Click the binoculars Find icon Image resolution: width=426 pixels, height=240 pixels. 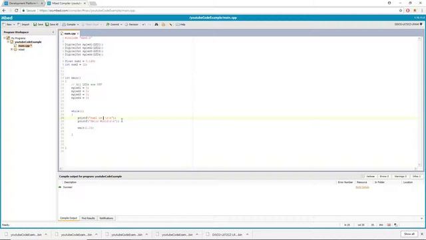(x=156, y=25)
